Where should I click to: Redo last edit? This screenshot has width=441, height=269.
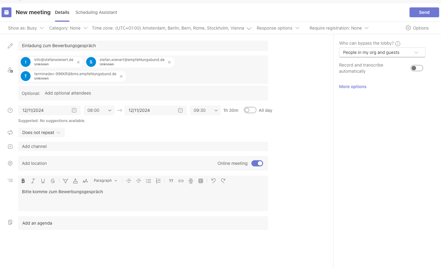223,181
